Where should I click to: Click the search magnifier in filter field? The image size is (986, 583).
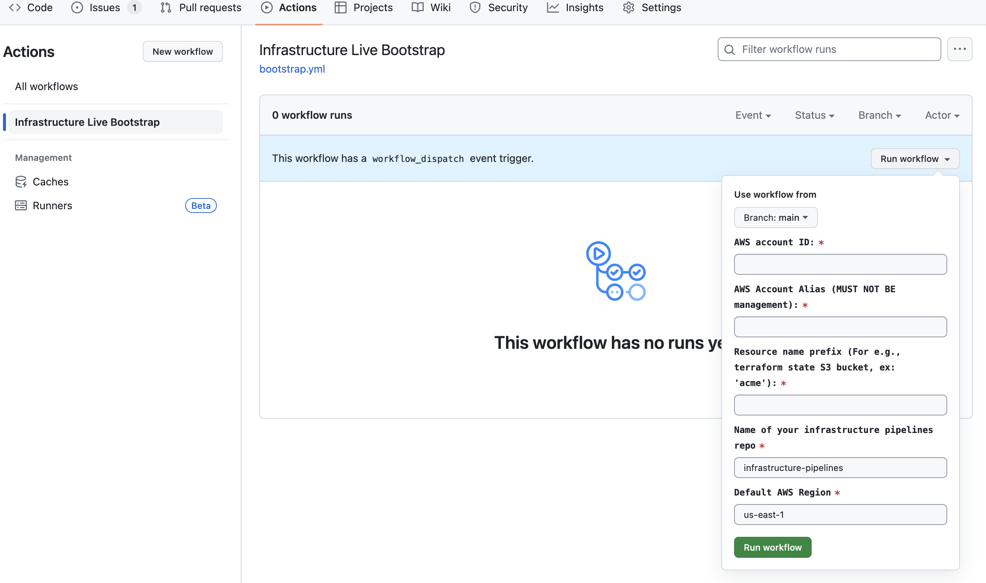coord(730,50)
